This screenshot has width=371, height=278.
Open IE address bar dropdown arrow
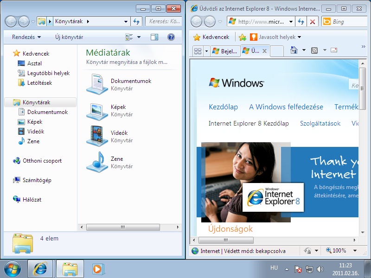tap(291, 22)
